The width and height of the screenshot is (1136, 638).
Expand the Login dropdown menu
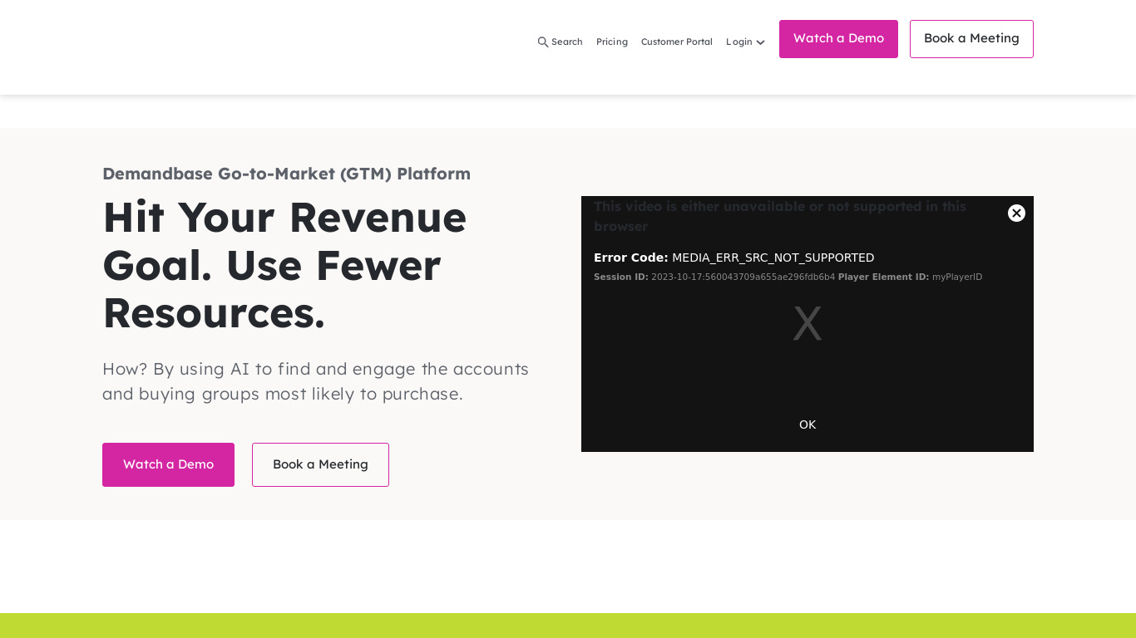click(x=745, y=42)
